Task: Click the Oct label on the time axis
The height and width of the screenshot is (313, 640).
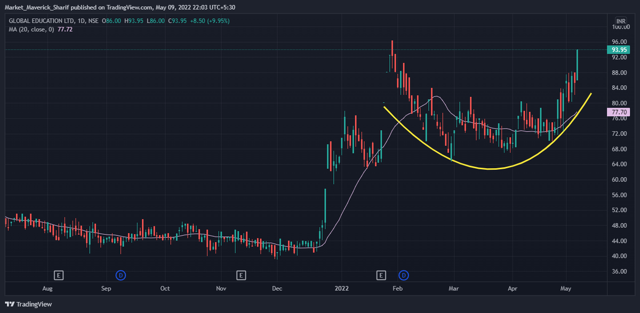Action: 165,289
